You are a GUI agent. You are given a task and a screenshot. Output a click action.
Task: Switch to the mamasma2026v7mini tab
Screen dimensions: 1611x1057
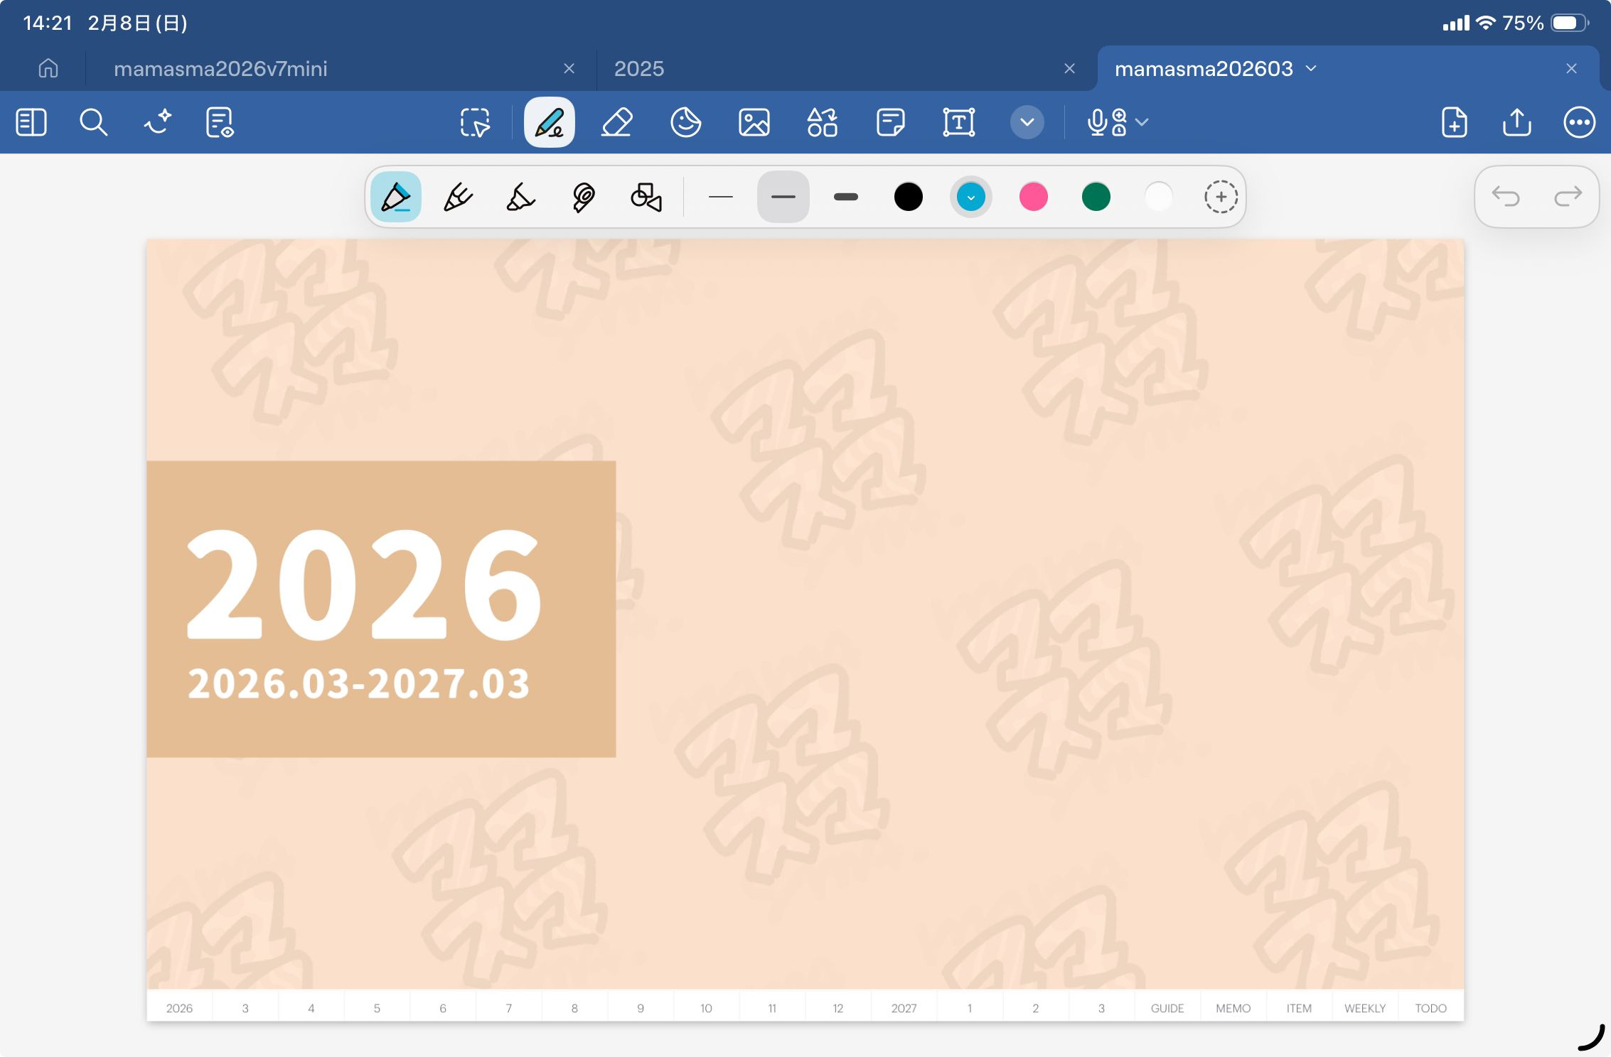click(220, 68)
